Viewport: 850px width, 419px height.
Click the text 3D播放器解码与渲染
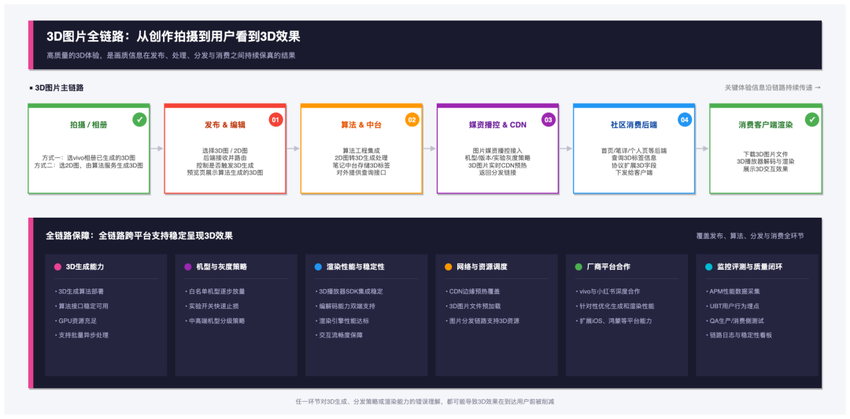[766, 161]
